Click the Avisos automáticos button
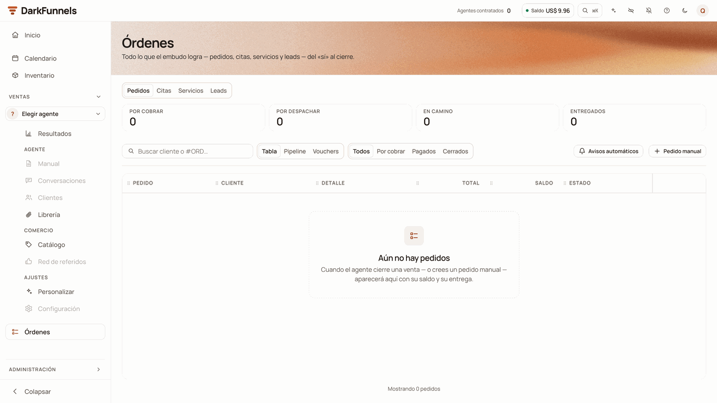717x403 pixels. click(x=609, y=151)
